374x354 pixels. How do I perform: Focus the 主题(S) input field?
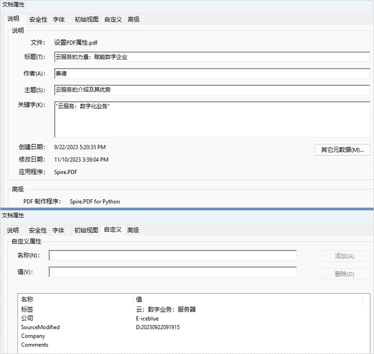(212, 90)
